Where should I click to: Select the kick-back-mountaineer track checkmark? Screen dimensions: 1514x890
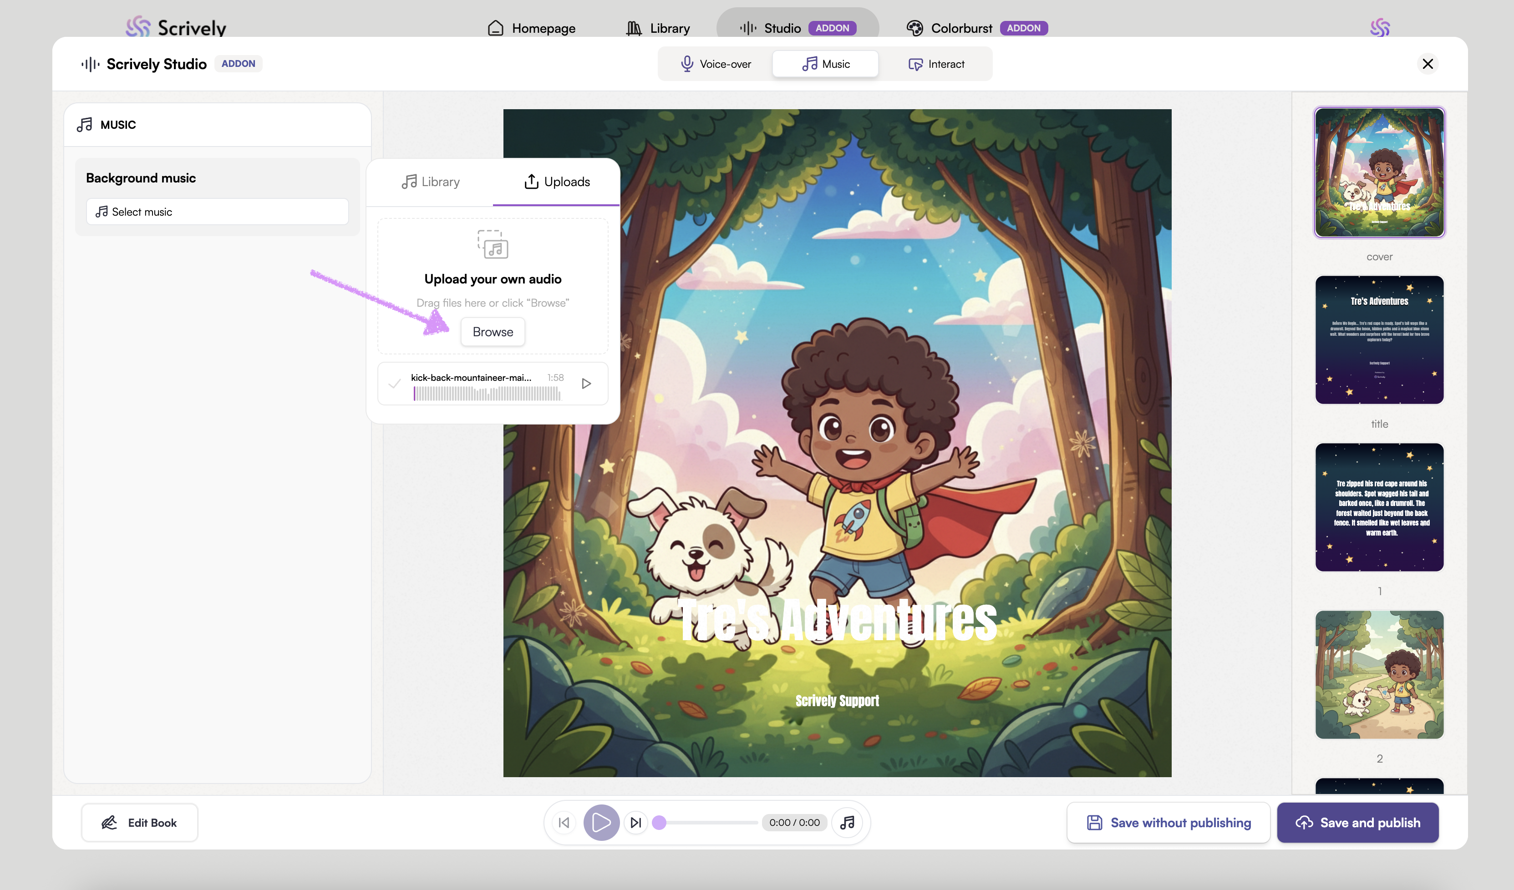[x=395, y=383]
